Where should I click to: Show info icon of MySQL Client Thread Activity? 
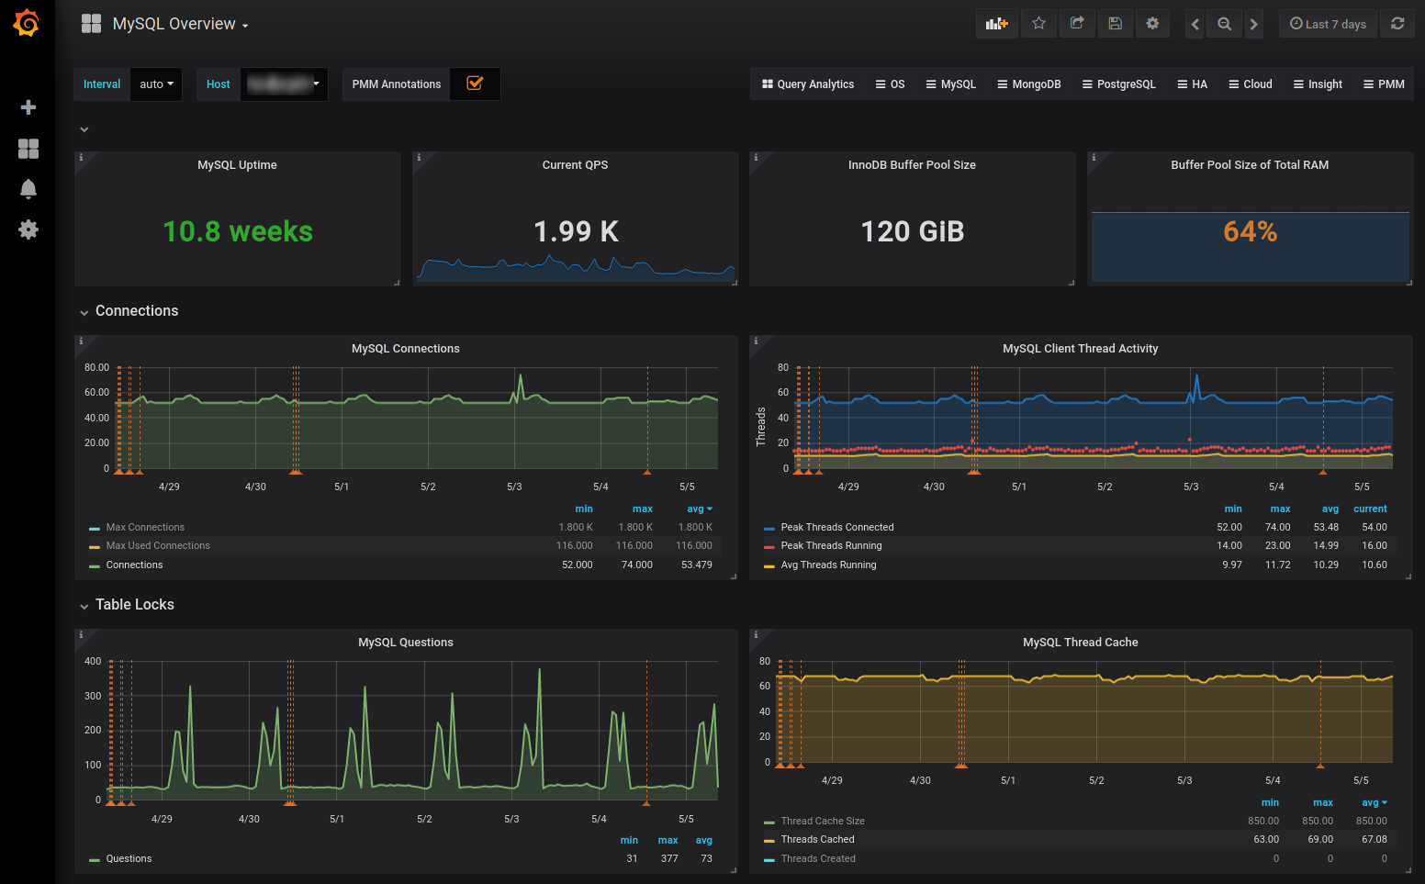(x=756, y=341)
